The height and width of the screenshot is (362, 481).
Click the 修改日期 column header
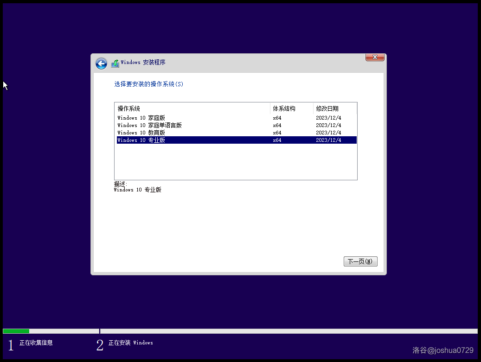[335, 108]
